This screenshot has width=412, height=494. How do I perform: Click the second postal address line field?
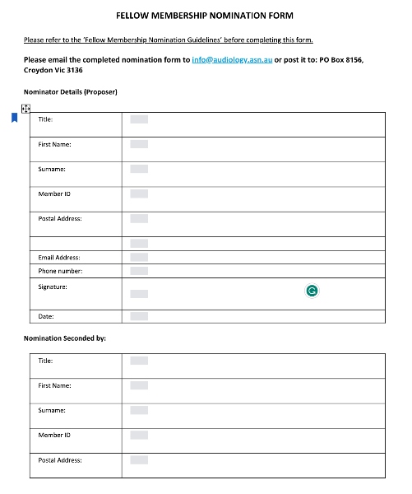pos(139,243)
